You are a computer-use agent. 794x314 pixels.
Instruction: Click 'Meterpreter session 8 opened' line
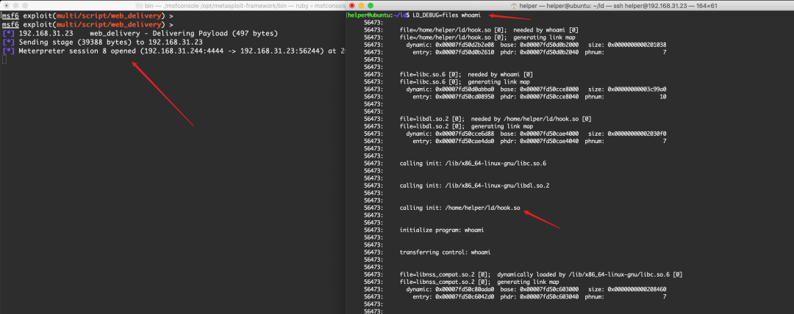pyautogui.click(x=174, y=51)
